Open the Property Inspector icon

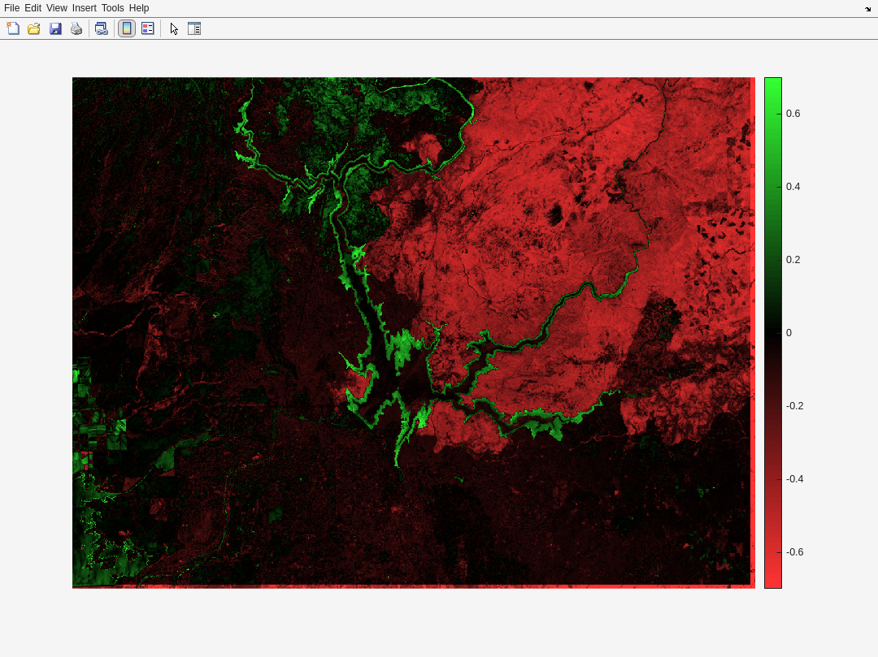pos(194,28)
